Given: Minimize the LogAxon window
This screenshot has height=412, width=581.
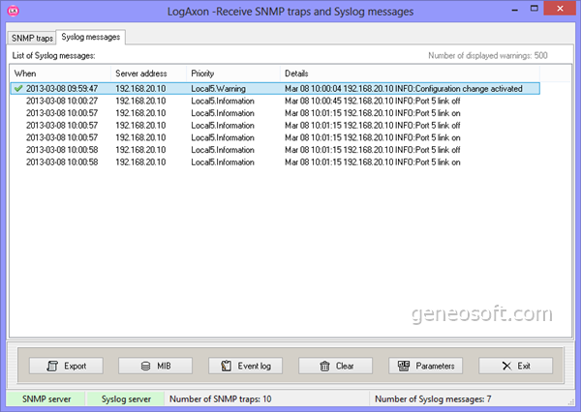Looking at the screenshot, I should coord(514,10).
